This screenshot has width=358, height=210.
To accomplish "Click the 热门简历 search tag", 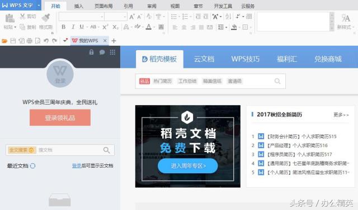I will pyautogui.click(x=162, y=81).
